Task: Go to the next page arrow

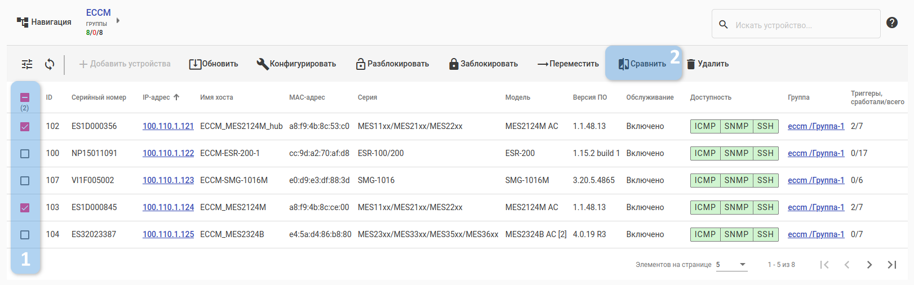Action: pos(869,265)
